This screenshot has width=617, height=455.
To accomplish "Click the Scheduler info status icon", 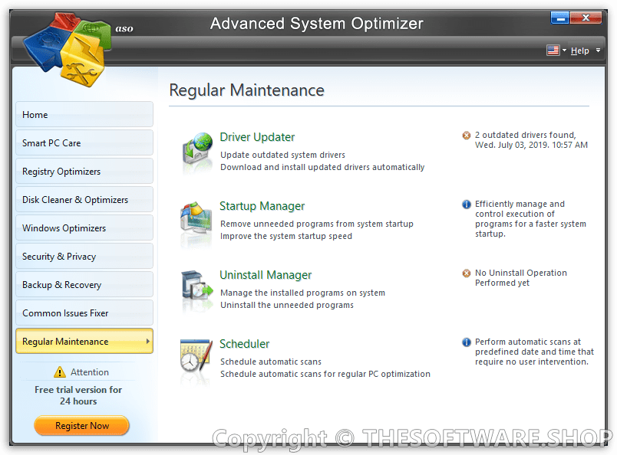I will 467,342.
